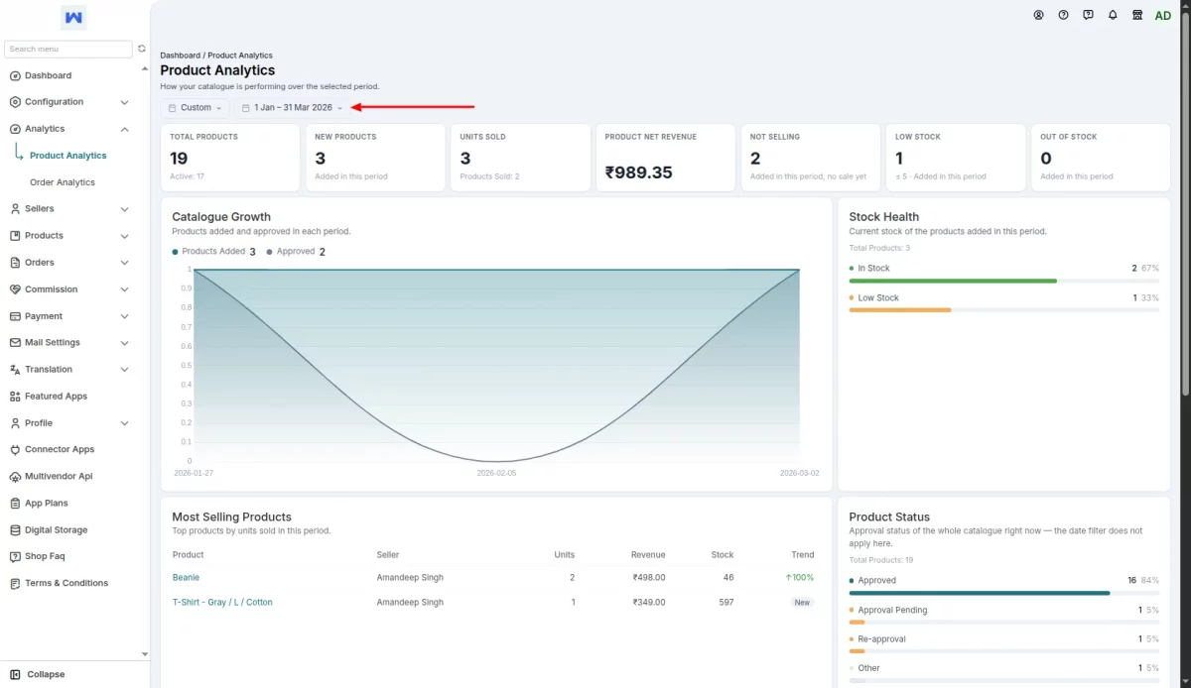Click the Configuration hexagon icon
The height and width of the screenshot is (688, 1191).
pyautogui.click(x=15, y=102)
